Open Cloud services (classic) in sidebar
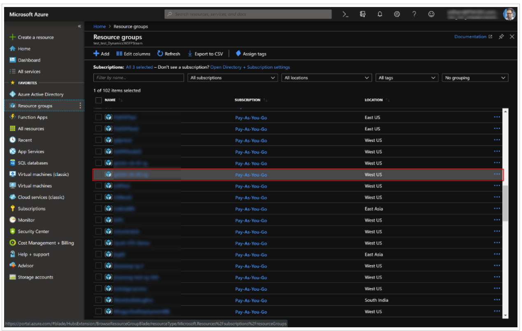 pyautogui.click(x=41, y=197)
